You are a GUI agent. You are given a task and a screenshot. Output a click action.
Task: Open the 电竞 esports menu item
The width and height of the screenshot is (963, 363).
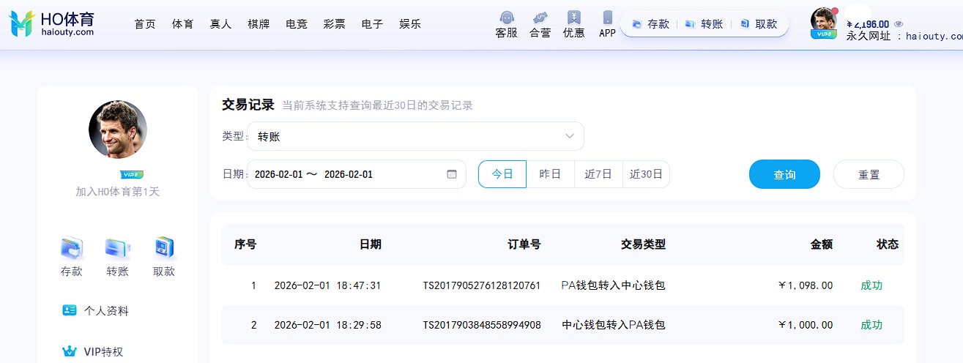[x=297, y=24]
